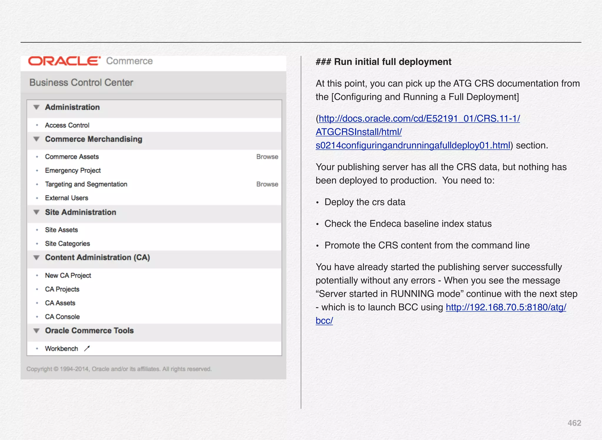
Task: Click the Oracle logo
Action: click(x=64, y=61)
